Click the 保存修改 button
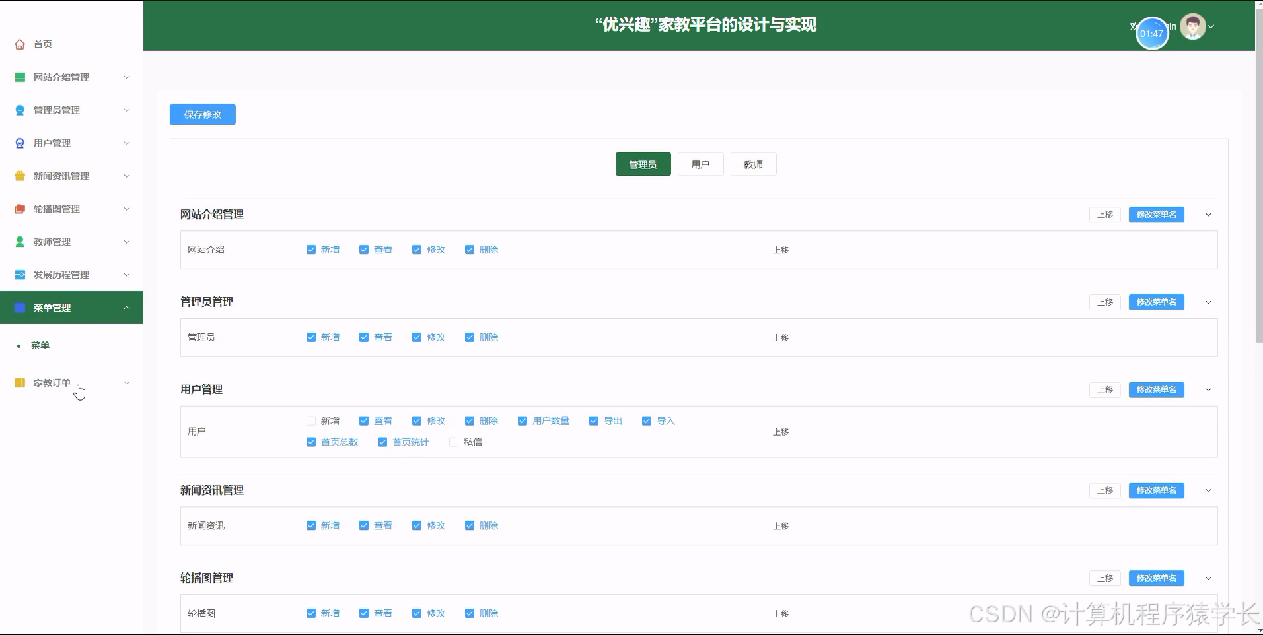This screenshot has height=635, width=1263. [202, 114]
